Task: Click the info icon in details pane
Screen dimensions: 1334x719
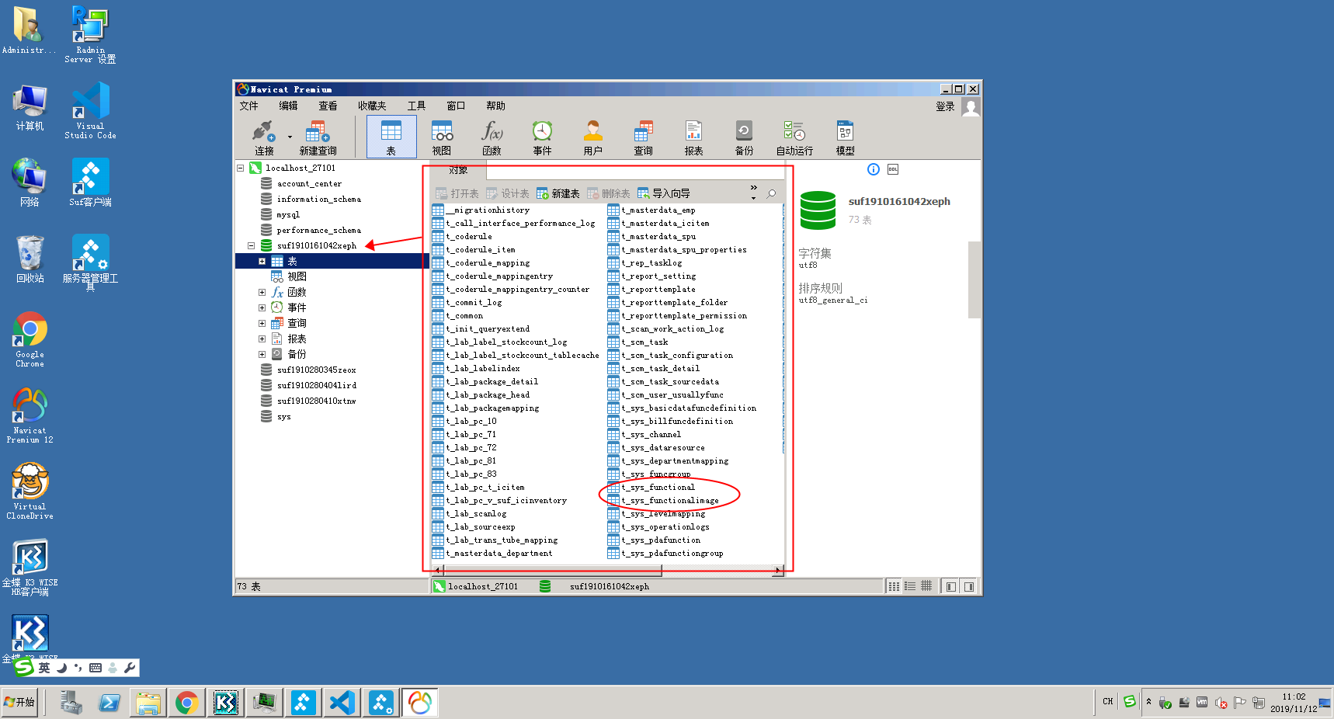Action: coord(874,169)
